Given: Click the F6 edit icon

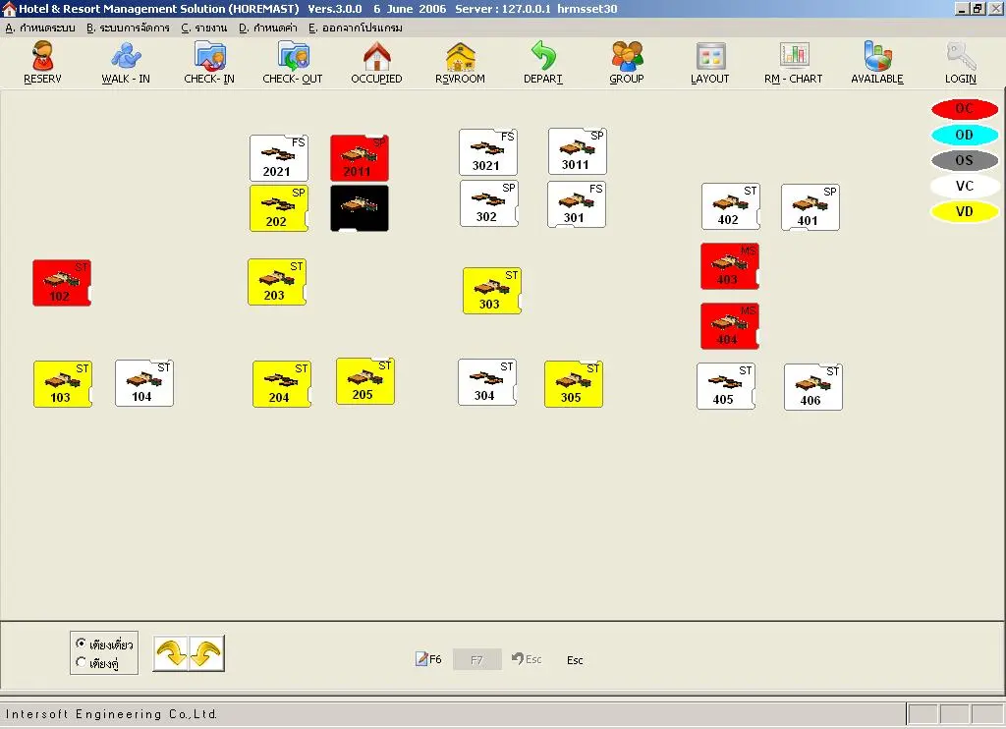Looking at the screenshot, I should (x=428, y=659).
